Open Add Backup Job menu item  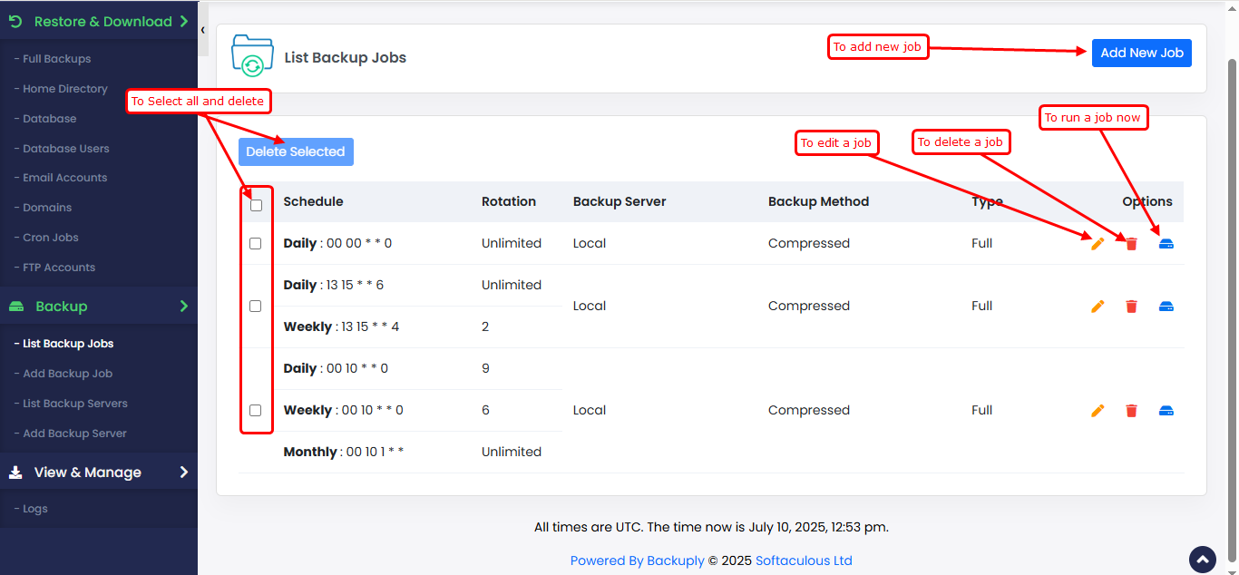pyautogui.click(x=67, y=374)
